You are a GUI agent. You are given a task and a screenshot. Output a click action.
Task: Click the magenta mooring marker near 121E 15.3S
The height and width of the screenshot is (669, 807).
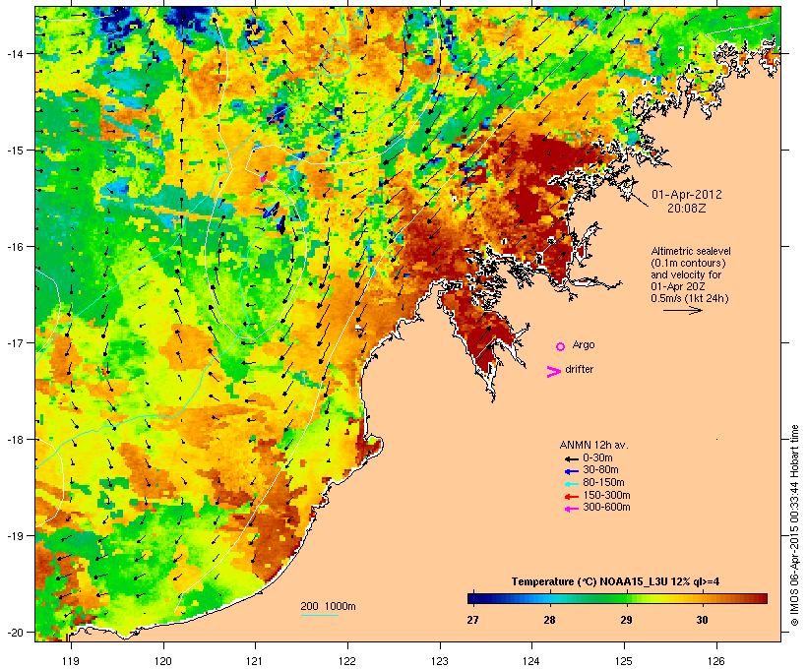264,178
